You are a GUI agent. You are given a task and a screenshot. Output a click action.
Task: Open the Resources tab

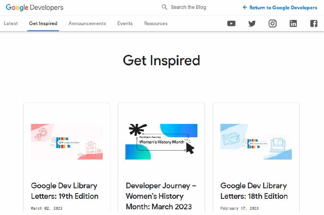tap(156, 23)
